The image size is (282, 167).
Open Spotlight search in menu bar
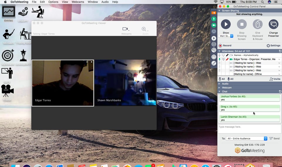tap(262, 2)
